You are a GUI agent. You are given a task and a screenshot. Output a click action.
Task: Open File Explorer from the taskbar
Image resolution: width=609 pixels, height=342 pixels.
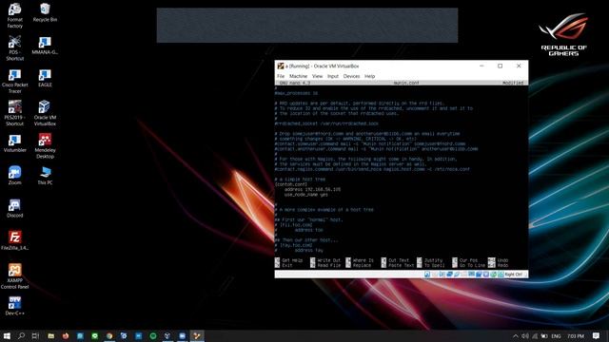coord(50,335)
